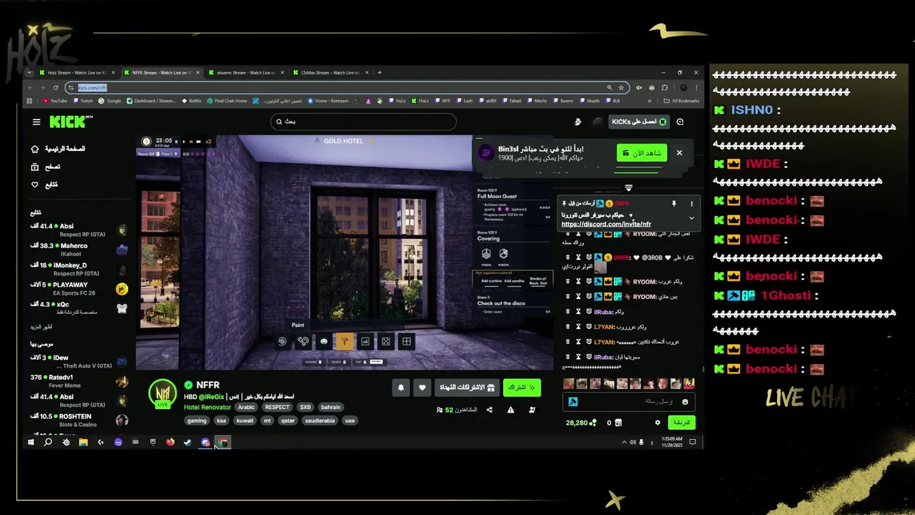
Task: Open the BotRix bookmark
Action: pyautogui.click(x=192, y=101)
